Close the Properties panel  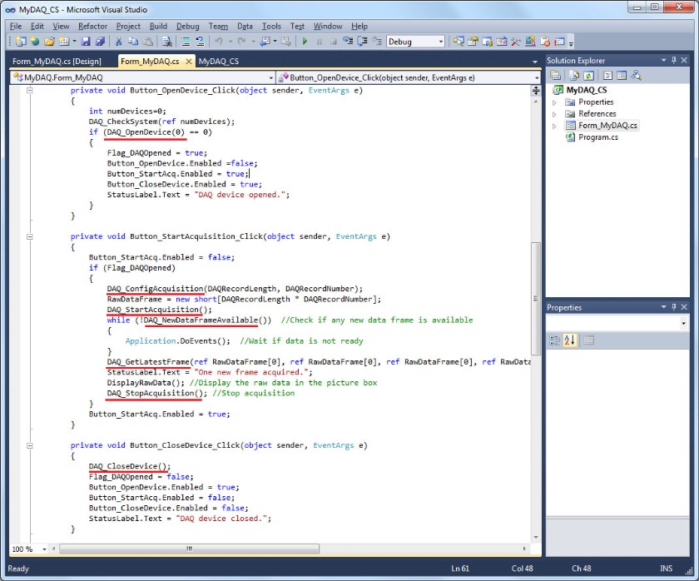(x=684, y=307)
